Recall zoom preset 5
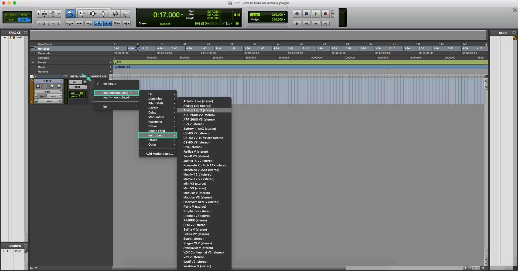518x271 pixels. 59,23
